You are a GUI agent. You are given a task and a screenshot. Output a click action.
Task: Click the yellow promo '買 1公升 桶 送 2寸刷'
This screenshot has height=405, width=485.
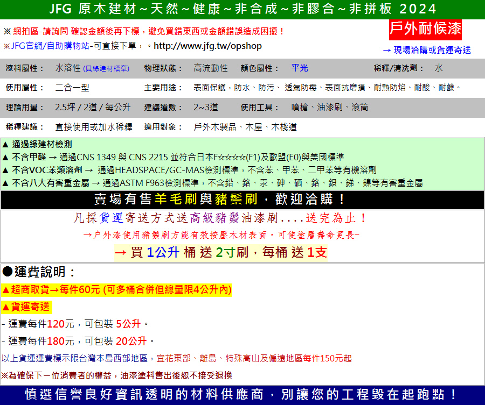(221, 252)
